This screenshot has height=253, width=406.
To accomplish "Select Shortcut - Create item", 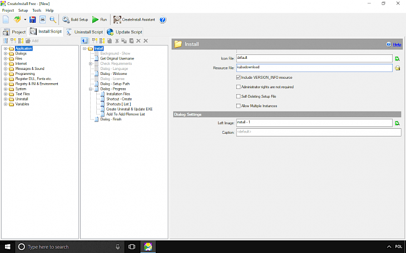I will pyautogui.click(x=119, y=99).
